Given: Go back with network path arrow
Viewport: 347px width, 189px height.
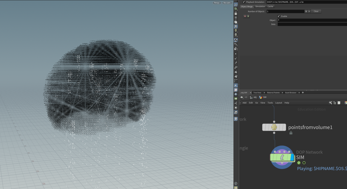Looking at the screenshot, I should (x=242, y=97).
